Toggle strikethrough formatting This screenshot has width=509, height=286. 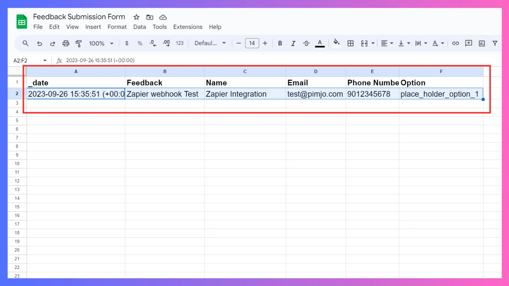[306, 43]
